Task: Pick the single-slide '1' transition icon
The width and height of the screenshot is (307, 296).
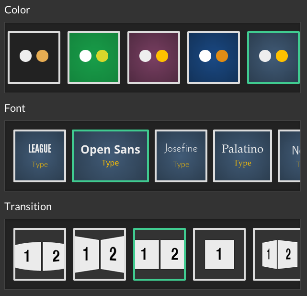Action: point(219,254)
